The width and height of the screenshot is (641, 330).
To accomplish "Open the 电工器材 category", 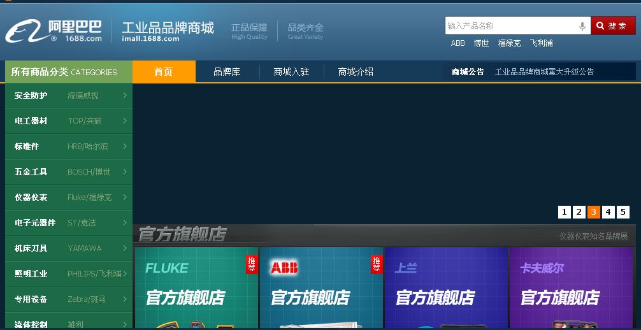I will (31, 121).
